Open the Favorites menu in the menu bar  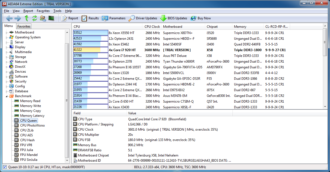tap(43, 11)
